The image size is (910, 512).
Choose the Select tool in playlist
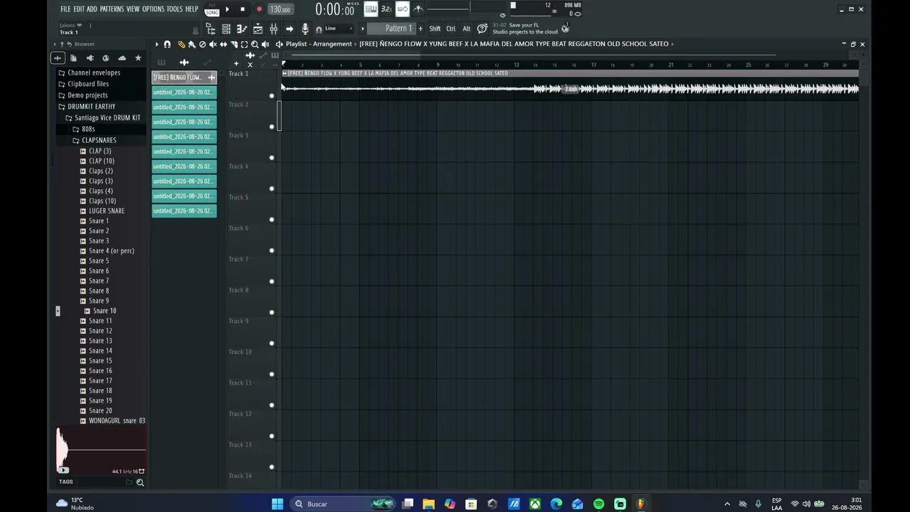point(245,44)
